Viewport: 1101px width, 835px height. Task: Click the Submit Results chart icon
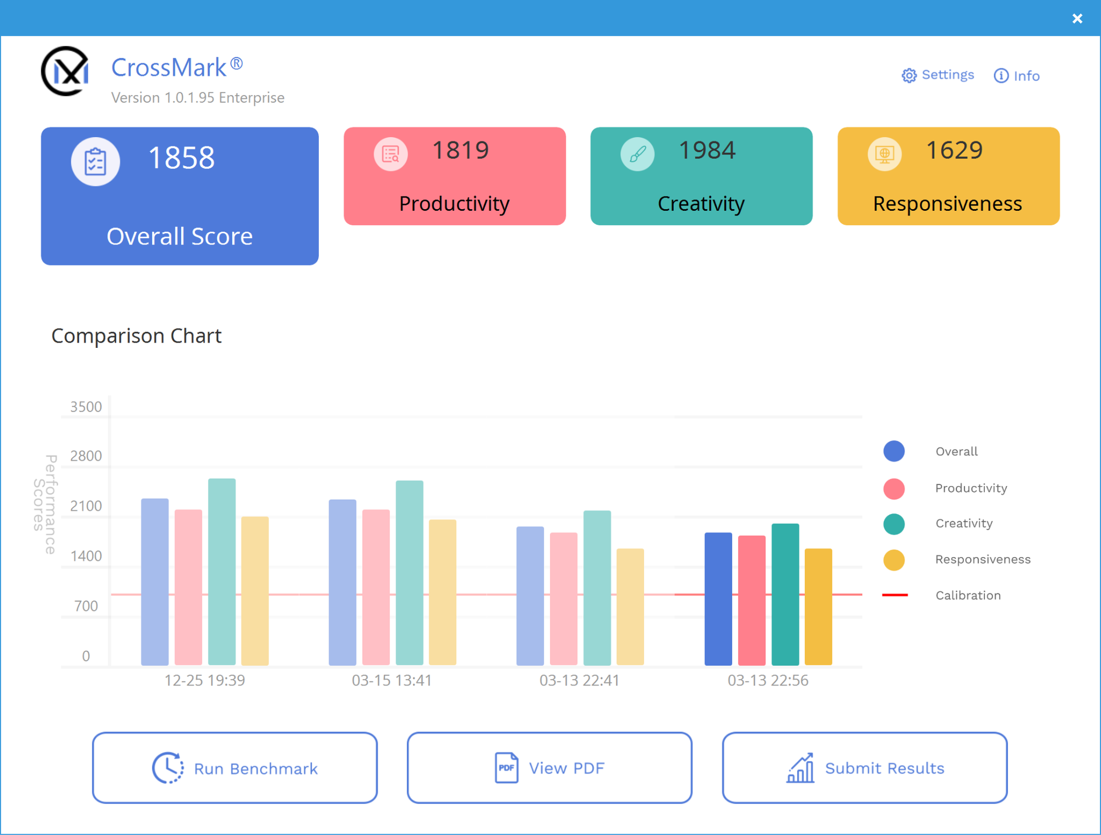click(x=800, y=767)
